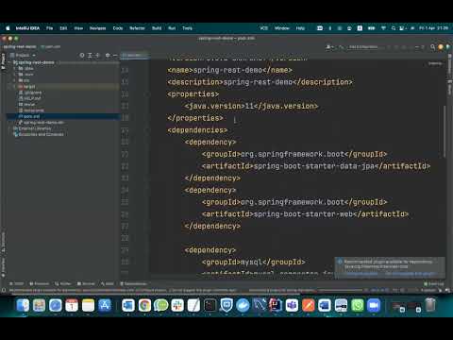Open the File menu
The width and height of the screenshot is (453, 340).
(49, 28)
